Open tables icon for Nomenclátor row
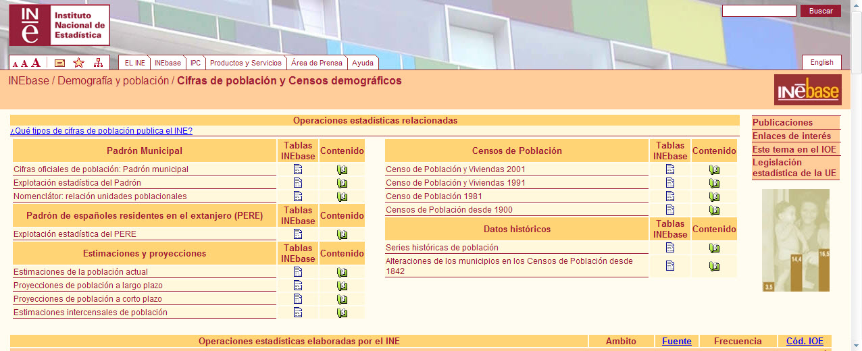 tap(298, 196)
